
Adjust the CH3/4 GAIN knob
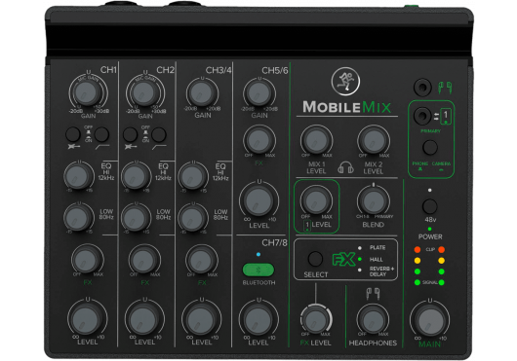(x=202, y=93)
